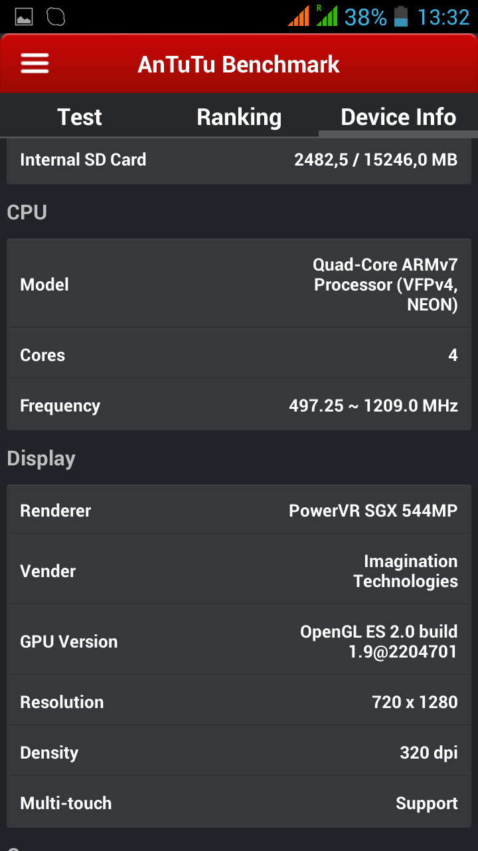This screenshot has width=478, height=851.
Task: Tap the battery icon in status bar
Action: [x=400, y=16]
